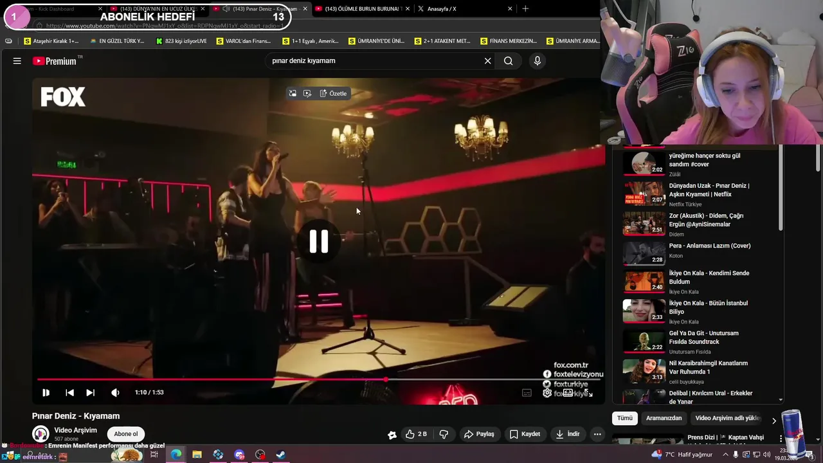Open a new browser tab with plus
Screen dimensions: 823x463
tap(525, 9)
